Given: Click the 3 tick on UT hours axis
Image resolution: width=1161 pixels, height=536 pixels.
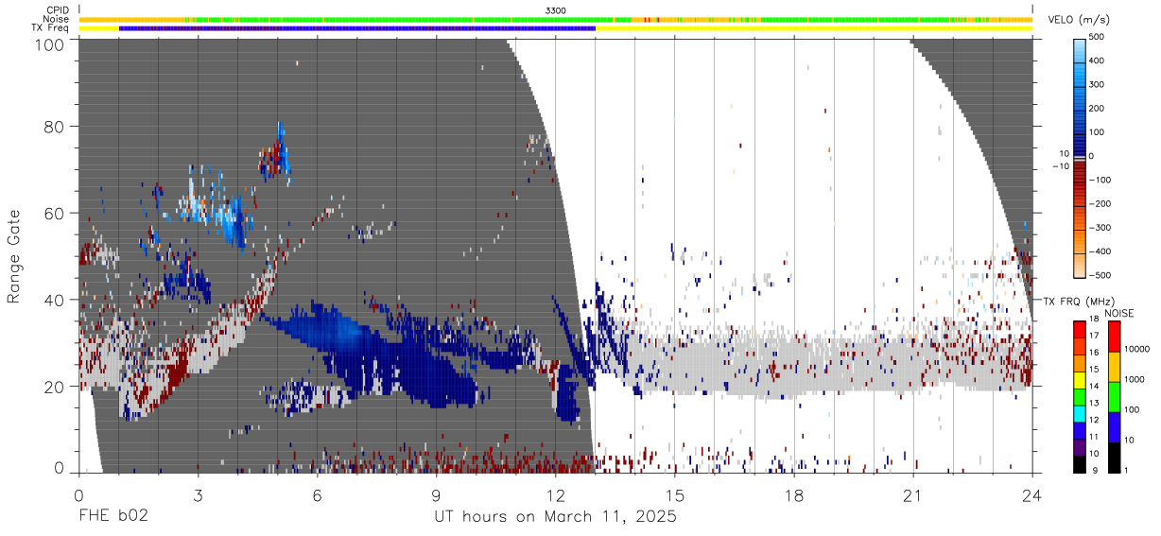Looking at the screenshot, I should pos(198,496).
